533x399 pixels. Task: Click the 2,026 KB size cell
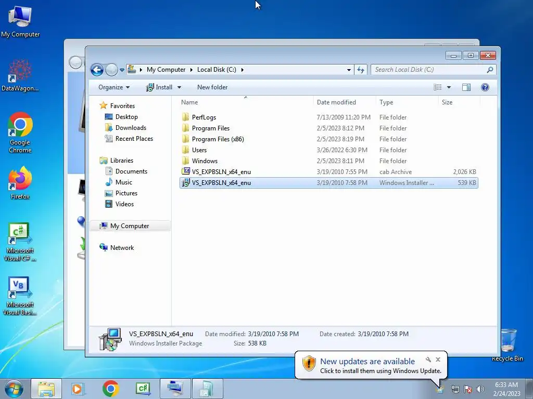(464, 171)
